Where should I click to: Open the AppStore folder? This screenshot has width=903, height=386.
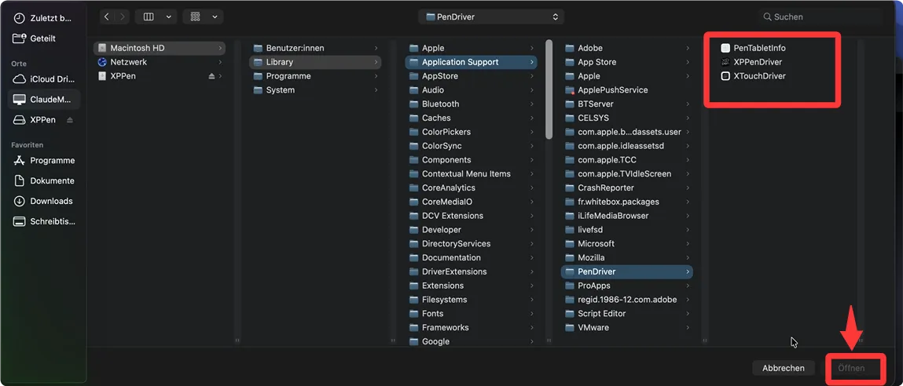coord(471,76)
